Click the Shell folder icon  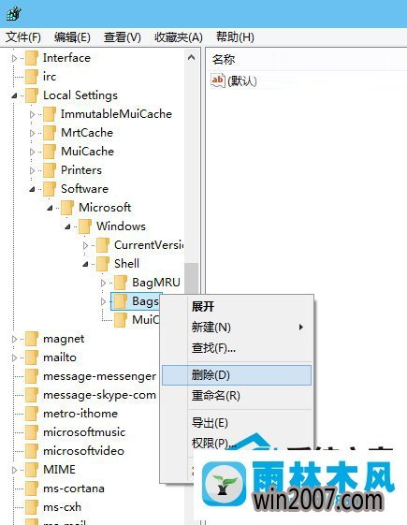click(103, 264)
